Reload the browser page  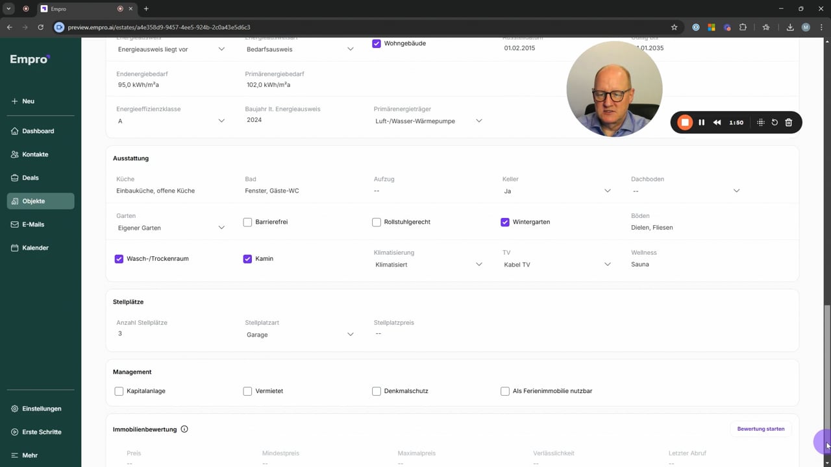tap(40, 27)
